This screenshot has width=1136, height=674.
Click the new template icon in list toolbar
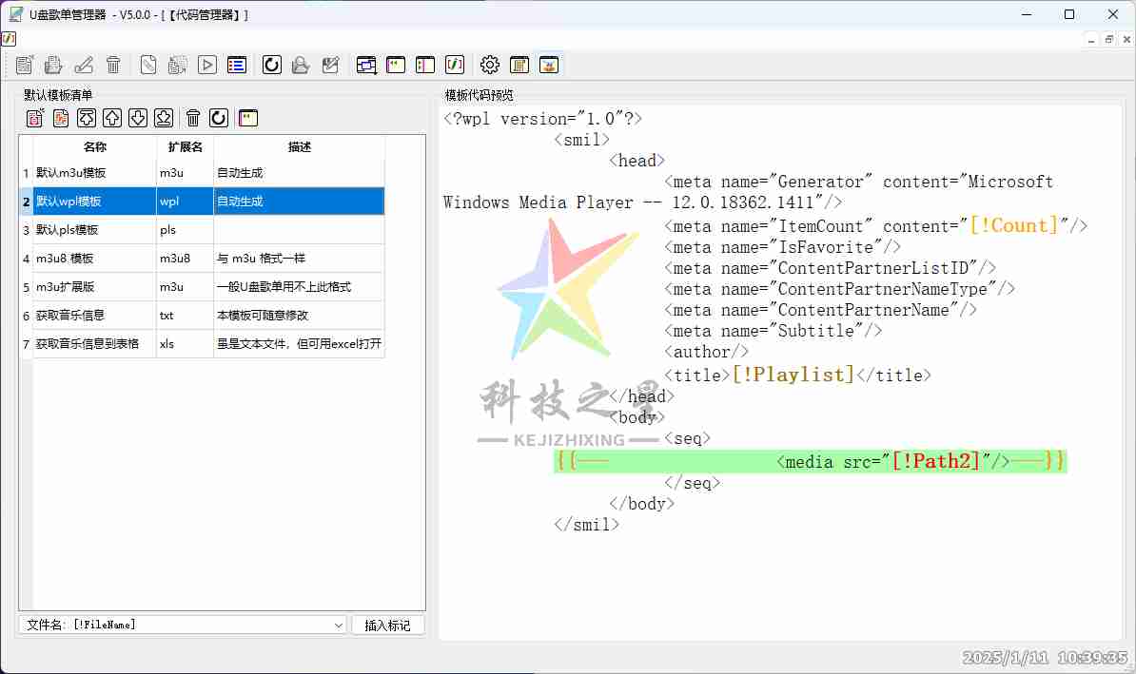pyautogui.click(x=35, y=118)
